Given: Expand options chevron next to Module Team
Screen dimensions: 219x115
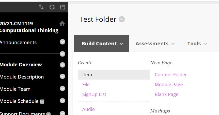Looking at the screenshot, I should click(62, 89).
